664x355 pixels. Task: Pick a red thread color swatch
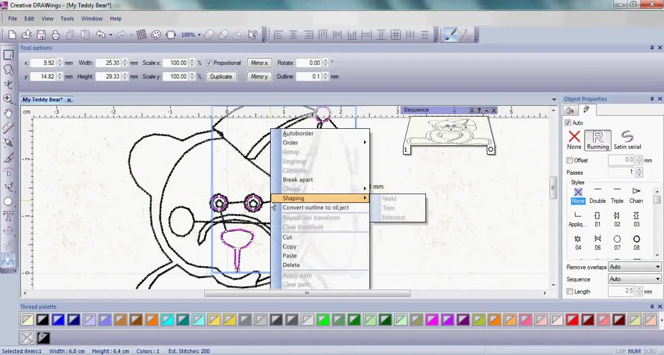pyautogui.click(x=573, y=320)
